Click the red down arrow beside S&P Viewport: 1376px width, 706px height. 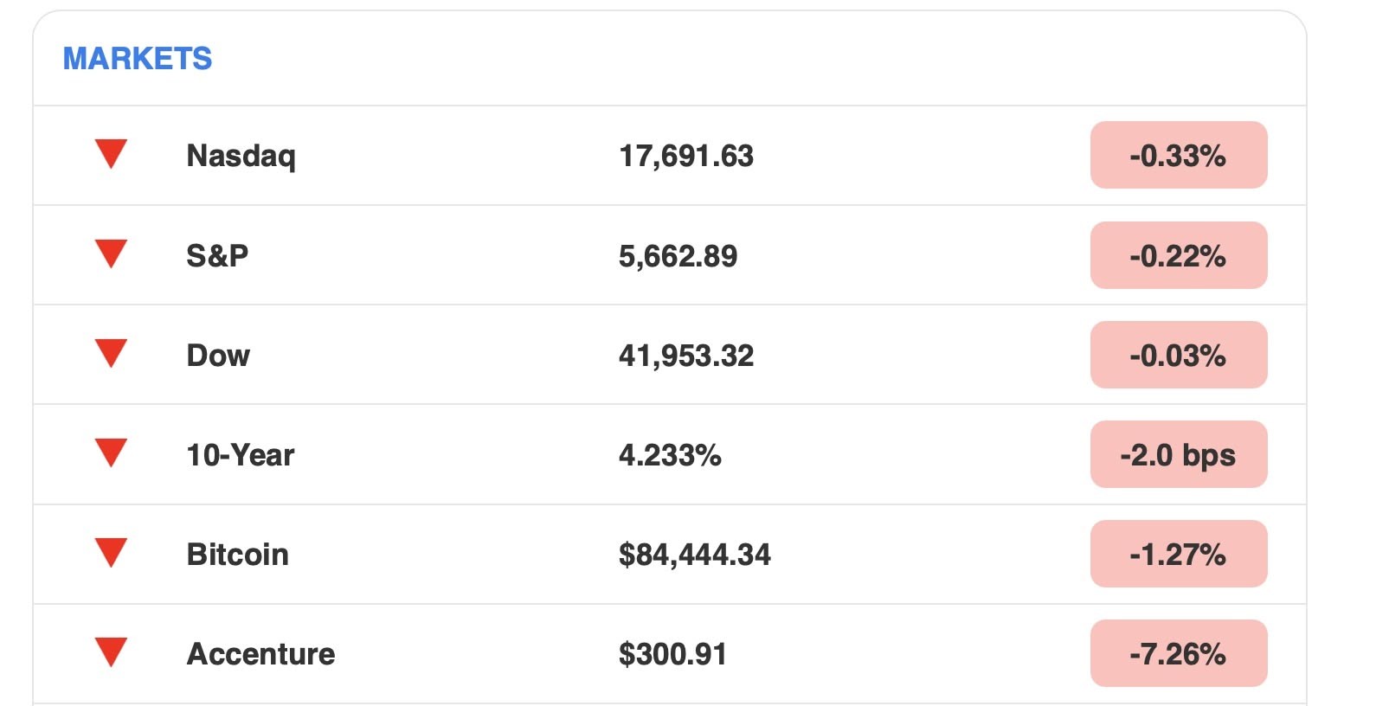[111, 253]
